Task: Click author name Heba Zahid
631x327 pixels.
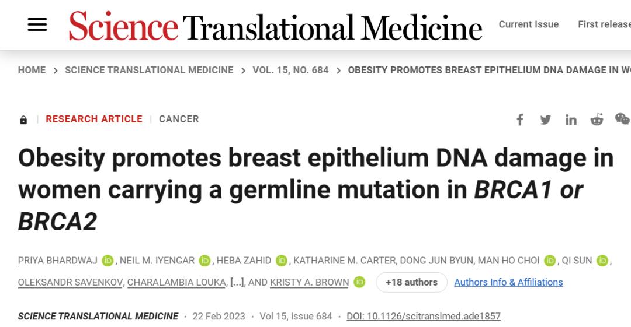Action: [244, 261]
